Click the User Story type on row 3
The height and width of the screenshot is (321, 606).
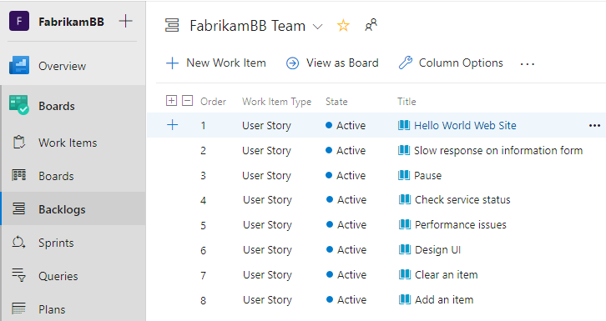coord(266,176)
